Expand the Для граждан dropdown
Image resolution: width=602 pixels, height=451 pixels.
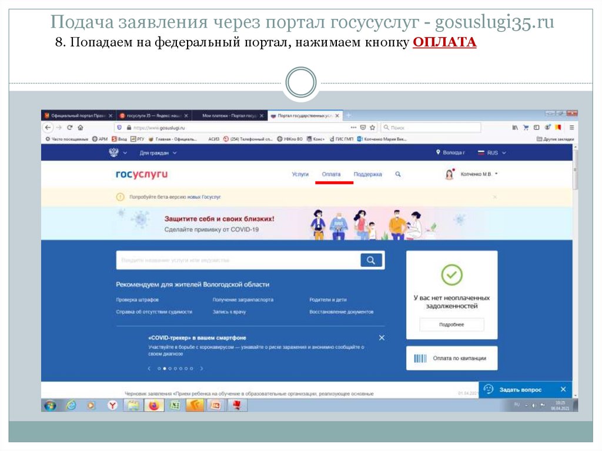tap(158, 153)
